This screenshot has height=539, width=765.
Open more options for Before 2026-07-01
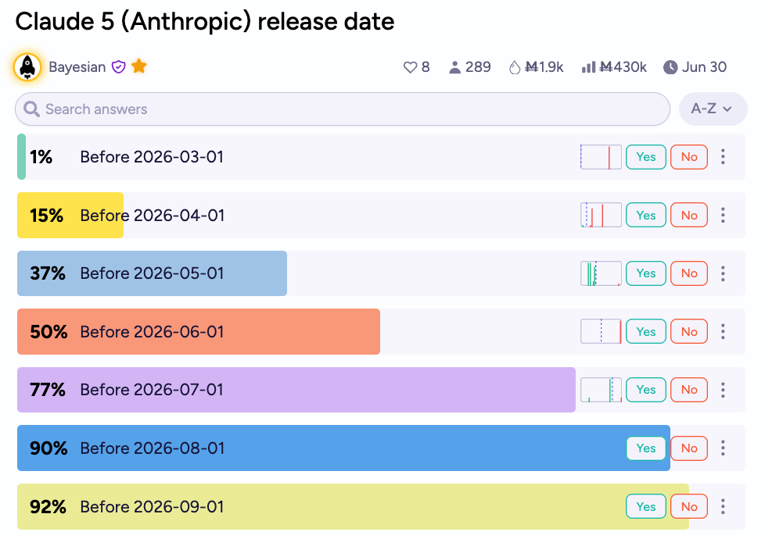pyautogui.click(x=723, y=390)
